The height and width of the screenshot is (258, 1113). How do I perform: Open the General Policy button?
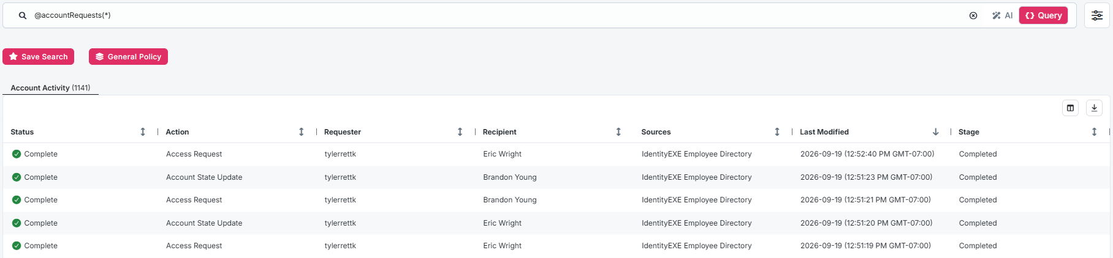tap(128, 57)
